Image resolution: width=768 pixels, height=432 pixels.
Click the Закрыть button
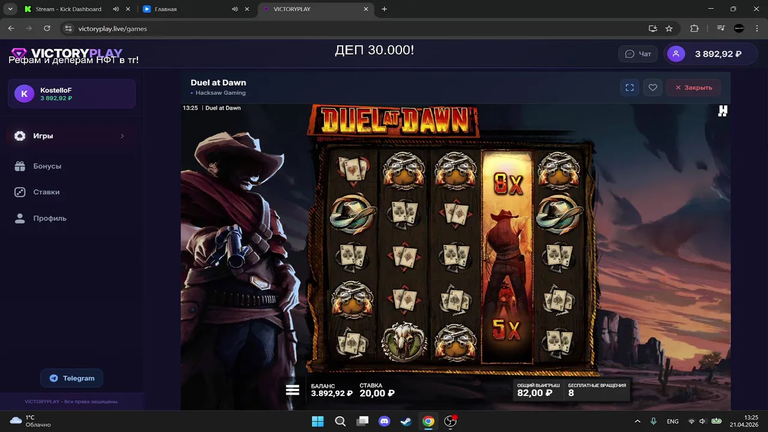pos(694,88)
